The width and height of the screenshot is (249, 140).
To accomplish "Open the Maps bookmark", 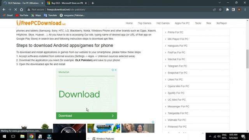I will (36, 15).
